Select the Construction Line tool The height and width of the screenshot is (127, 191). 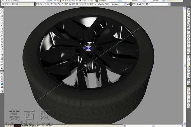[x=2, y=13]
